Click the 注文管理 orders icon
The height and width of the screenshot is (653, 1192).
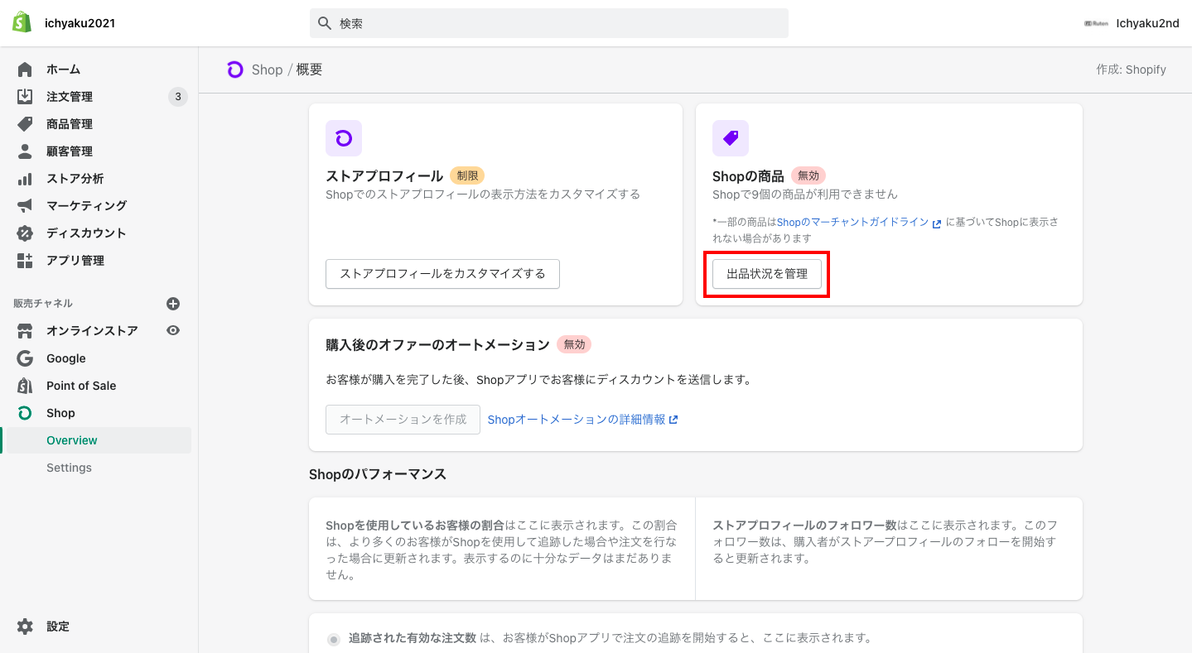click(25, 97)
